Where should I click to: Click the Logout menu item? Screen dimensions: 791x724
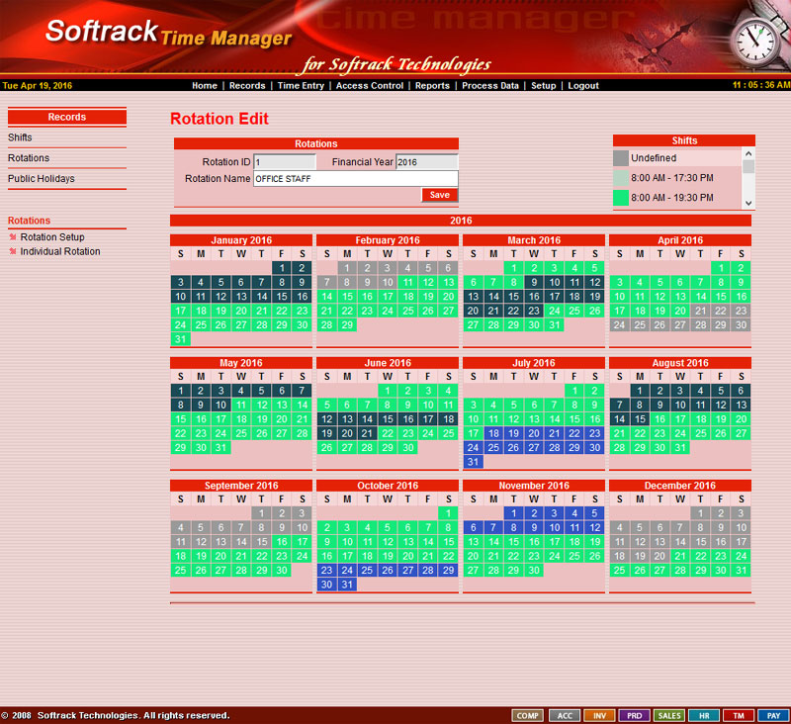[583, 86]
